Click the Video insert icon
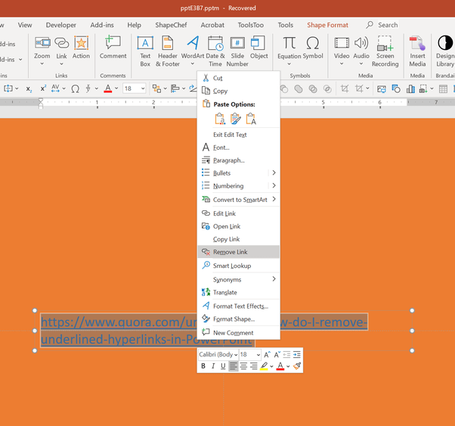This screenshot has width=455, height=426. [x=342, y=43]
